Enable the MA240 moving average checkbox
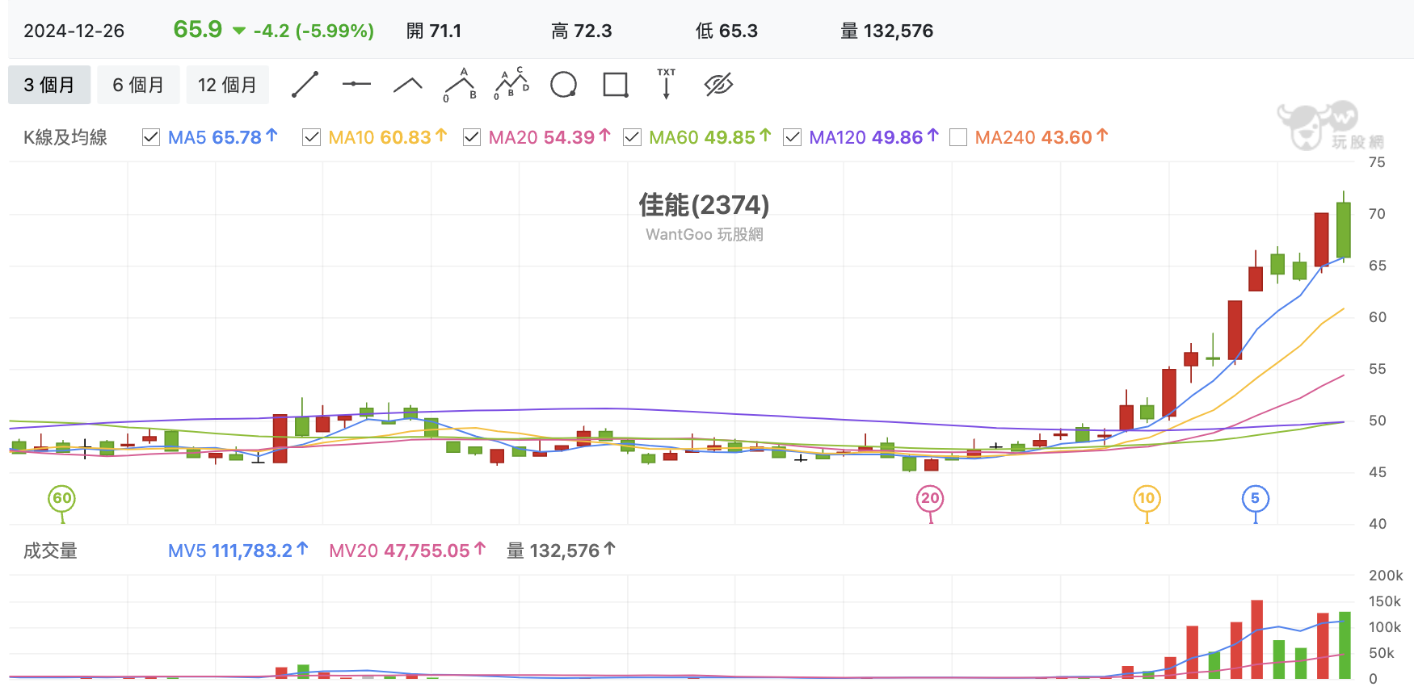This screenshot has width=1414, height=691. 958,137
